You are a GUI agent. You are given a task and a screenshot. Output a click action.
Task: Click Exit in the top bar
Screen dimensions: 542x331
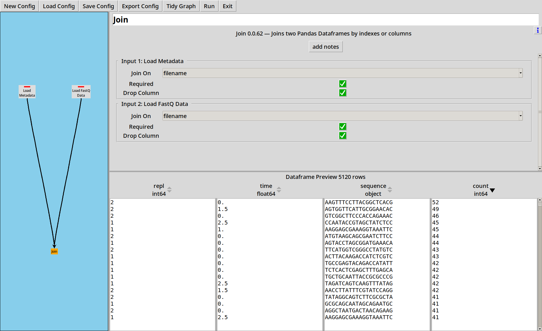click(228, 6)
